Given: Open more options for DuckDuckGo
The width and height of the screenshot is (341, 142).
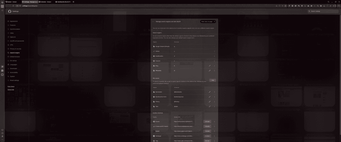Looking at the screenshot, I should click(214, 56).
